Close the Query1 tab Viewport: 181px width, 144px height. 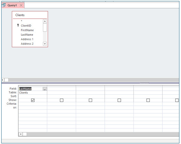pos(21,5)
